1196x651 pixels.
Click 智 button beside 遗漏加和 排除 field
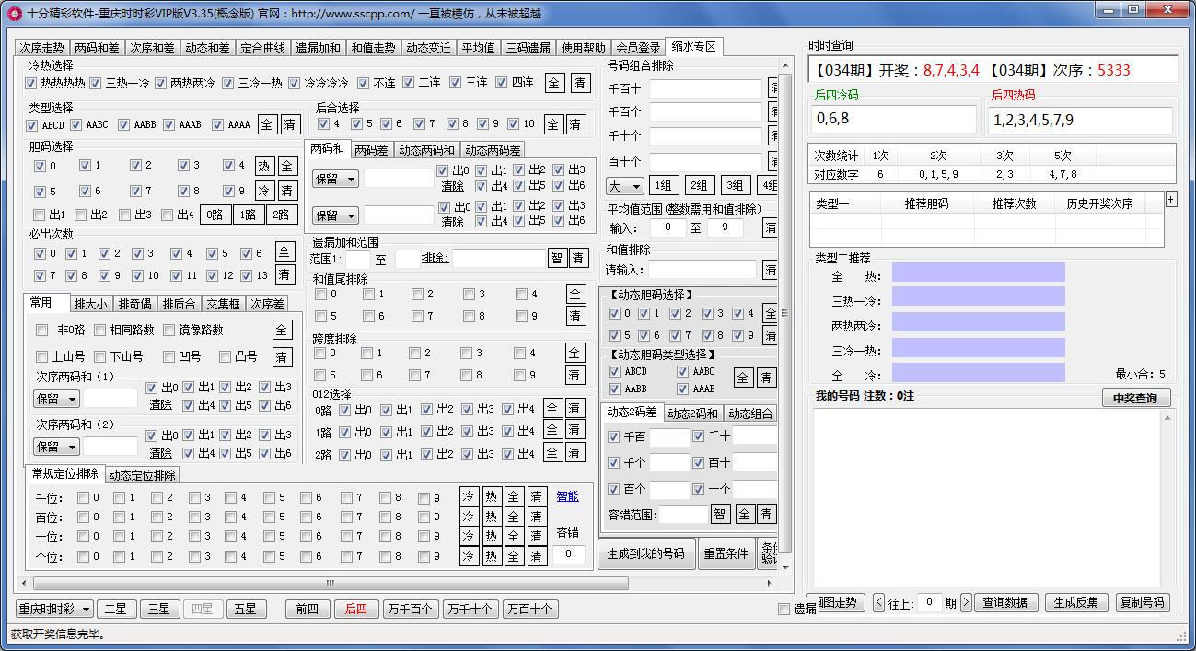(556, 259)
